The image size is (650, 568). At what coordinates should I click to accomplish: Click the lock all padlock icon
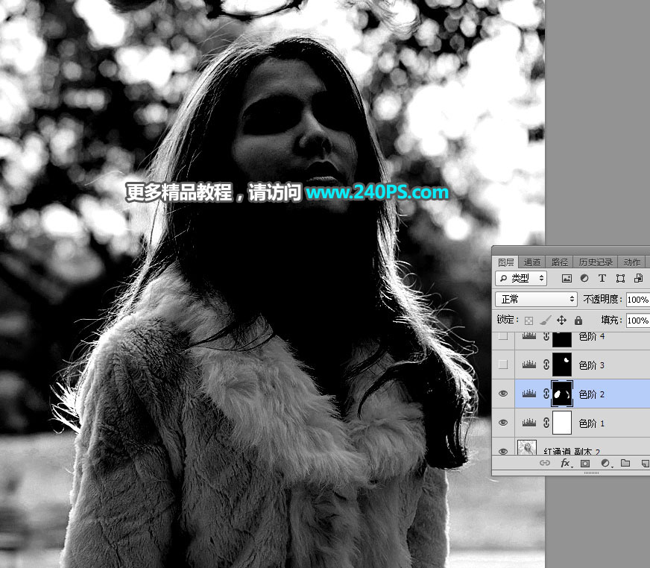(x=578, y=320)
